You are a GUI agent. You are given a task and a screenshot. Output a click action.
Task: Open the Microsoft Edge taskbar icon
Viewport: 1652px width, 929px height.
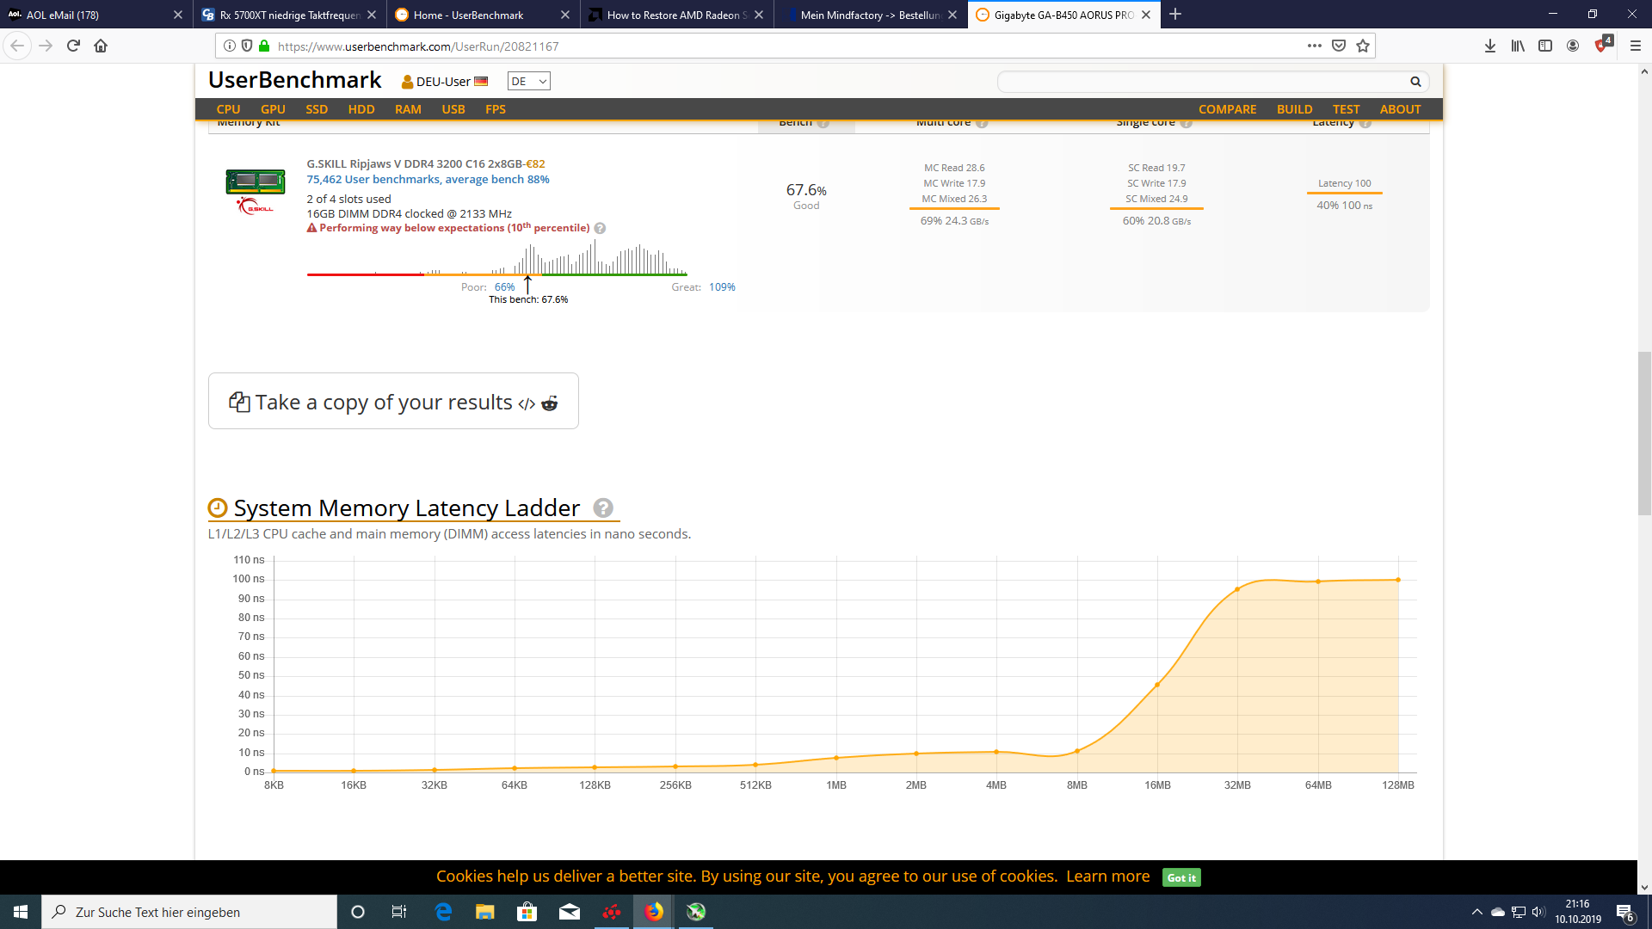tap(444, 912)
